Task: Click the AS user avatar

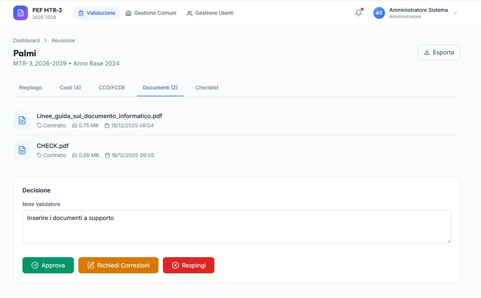Action: pos(379,13)
